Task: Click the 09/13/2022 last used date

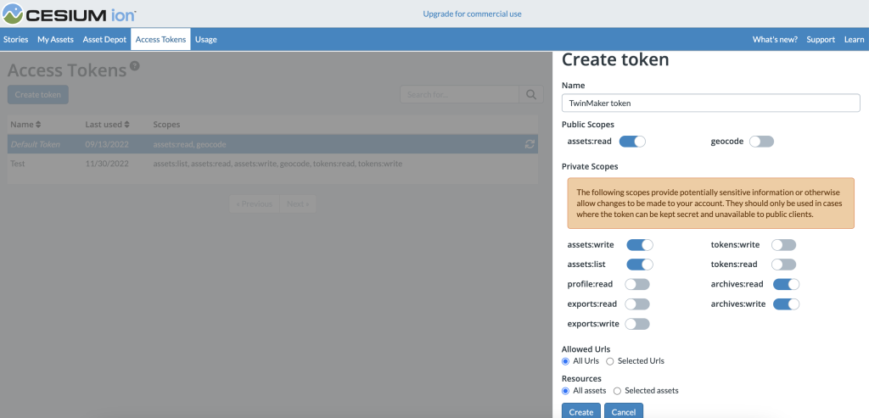Action: point(107,144)
